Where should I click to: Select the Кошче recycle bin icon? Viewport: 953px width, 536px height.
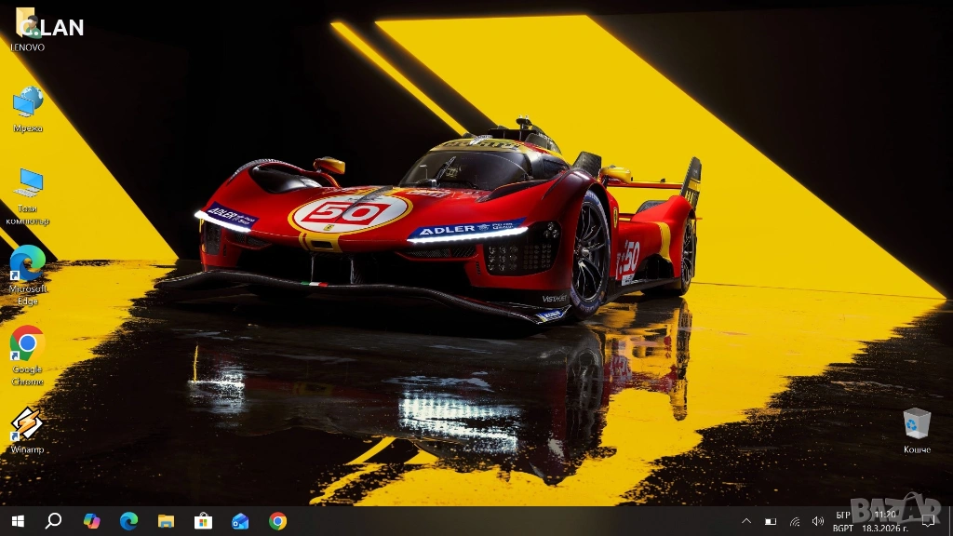click(917, 424)
